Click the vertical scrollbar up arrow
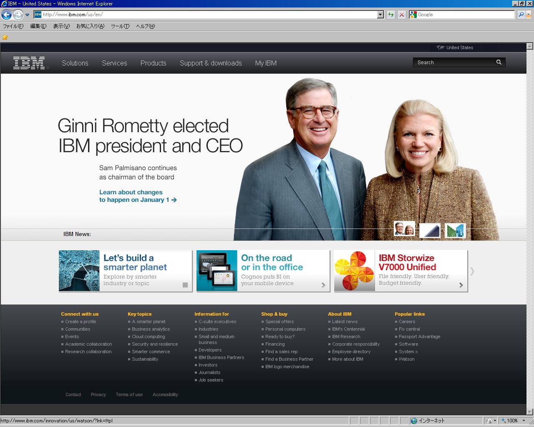The image size is (534, 427). tap(530, 46)
